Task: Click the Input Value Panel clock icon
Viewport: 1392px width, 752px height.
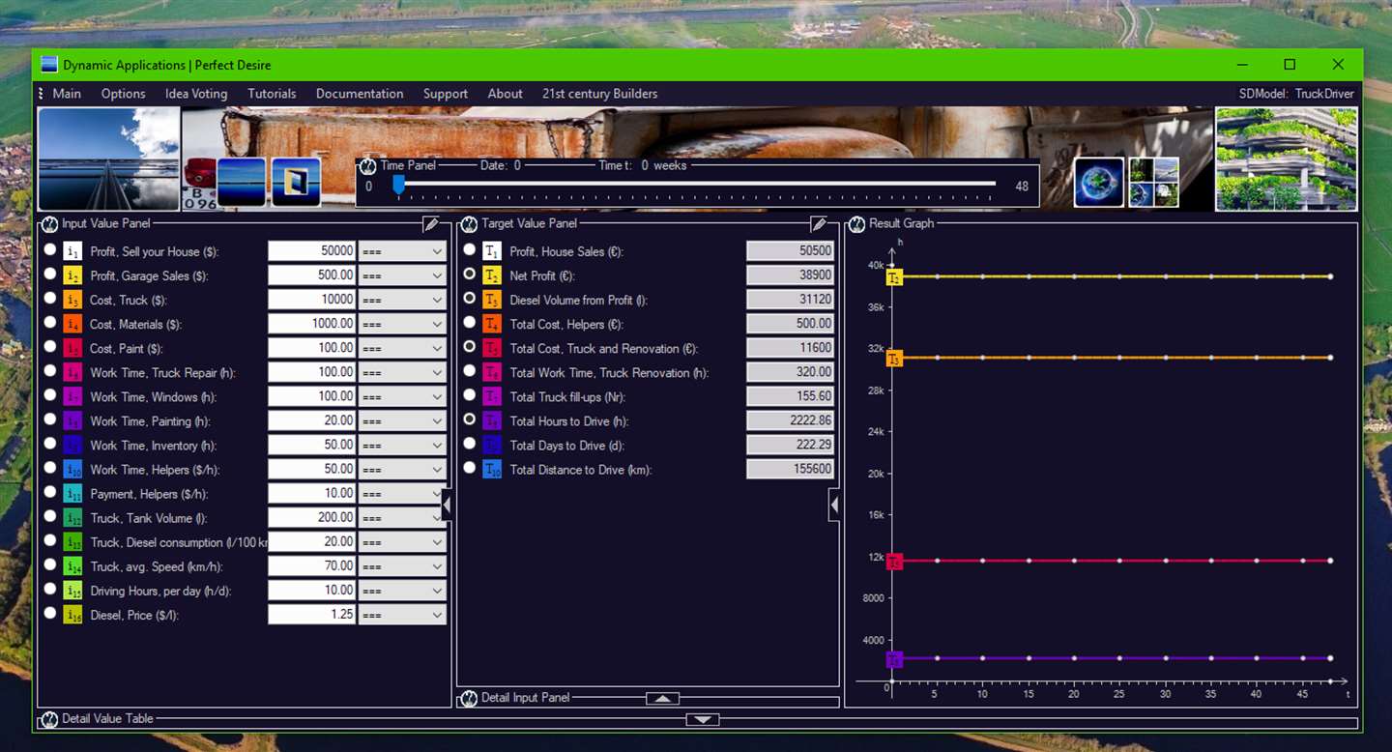Action: coord(50,224)
